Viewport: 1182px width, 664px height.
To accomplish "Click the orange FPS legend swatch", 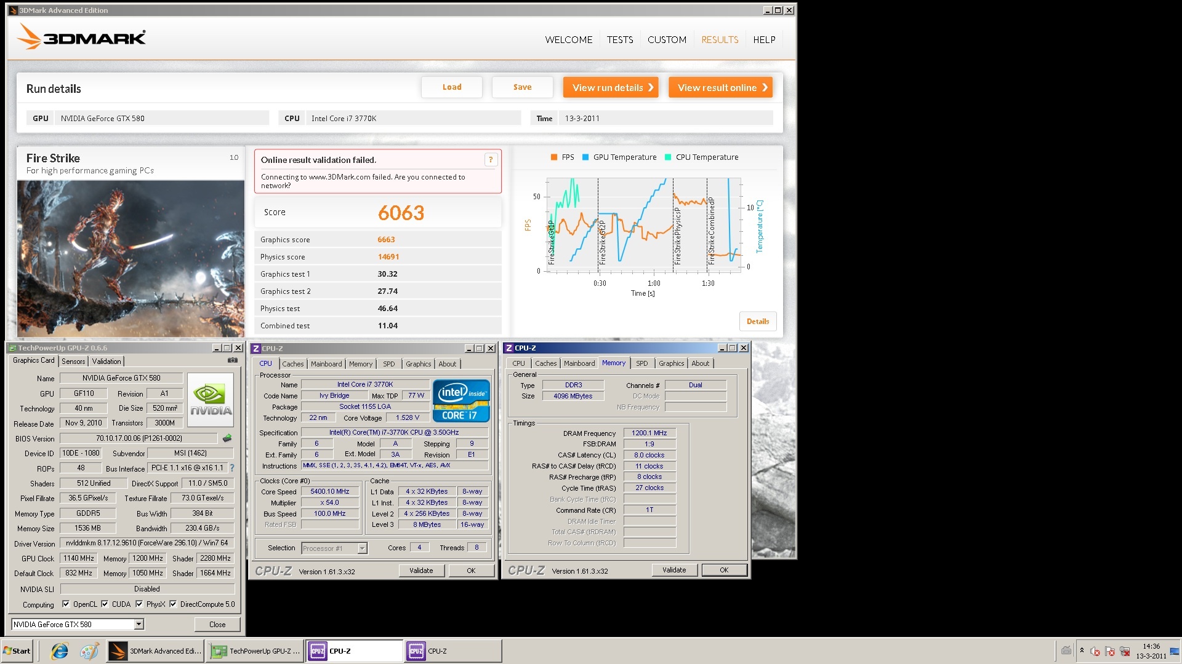I will [x=554, y=157].
